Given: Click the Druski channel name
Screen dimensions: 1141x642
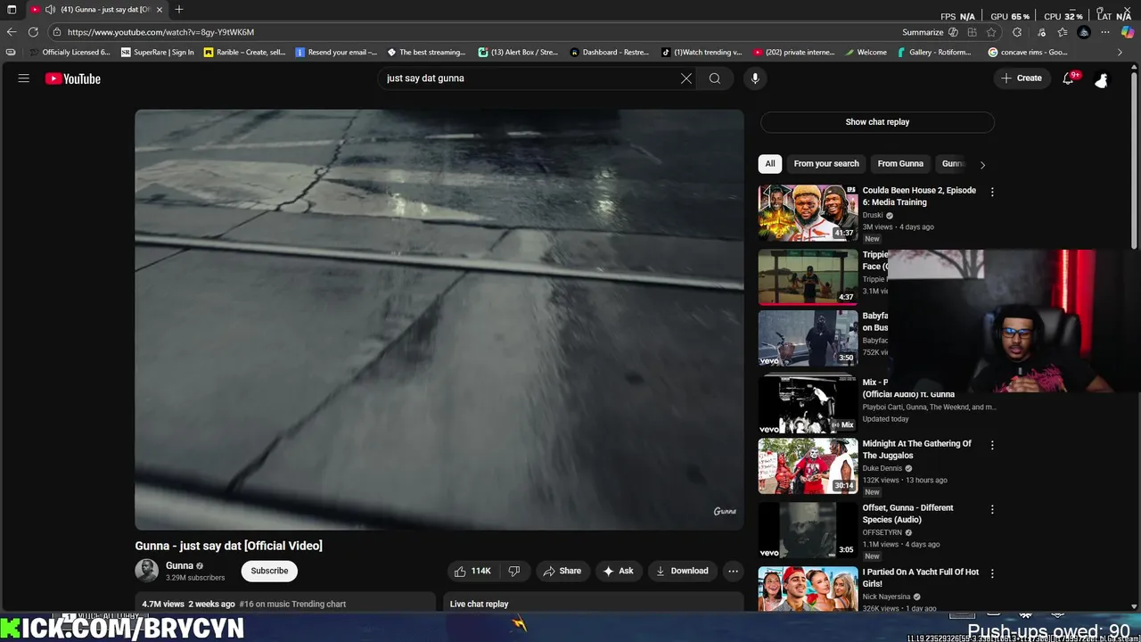Looking at the screenshot, I should point(873,215).
